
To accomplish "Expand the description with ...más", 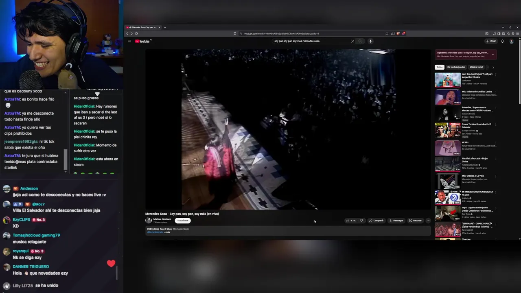I will pos(167,232).
